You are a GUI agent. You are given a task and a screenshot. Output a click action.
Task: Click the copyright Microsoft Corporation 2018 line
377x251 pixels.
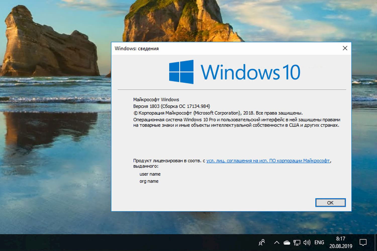(218, 113)
